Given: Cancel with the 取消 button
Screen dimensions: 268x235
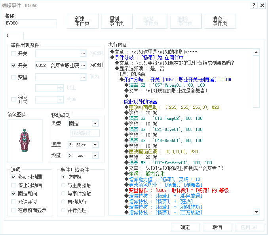Looking at the screenshot, I should click(x=217, y=227).
